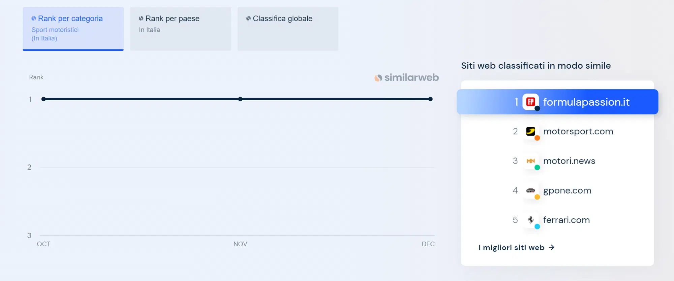Open the I migliori siti web link
The image size is (674, 281).
coord(511,248)
